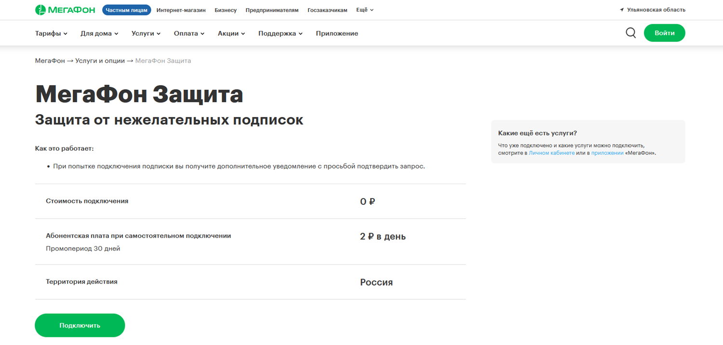This screenshot has width=723, height=345.
Task: Expand the Оплата menu
Action: tap(189, 33)
